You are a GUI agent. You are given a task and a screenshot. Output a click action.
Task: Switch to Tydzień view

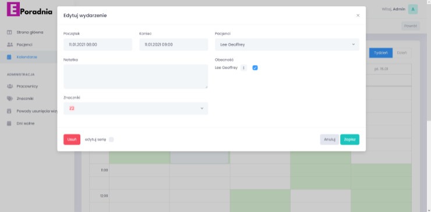click(381, 53)
